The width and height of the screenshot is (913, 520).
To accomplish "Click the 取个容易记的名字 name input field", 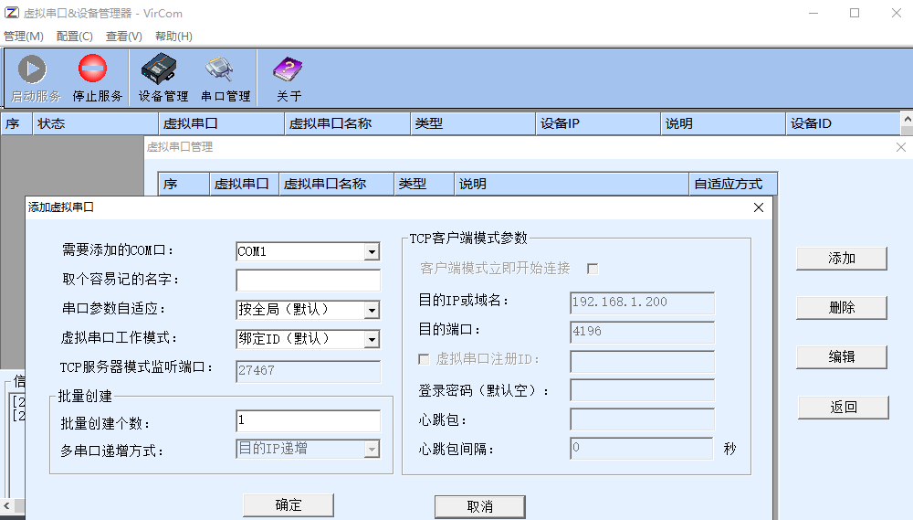I will (x=308, y=280).
